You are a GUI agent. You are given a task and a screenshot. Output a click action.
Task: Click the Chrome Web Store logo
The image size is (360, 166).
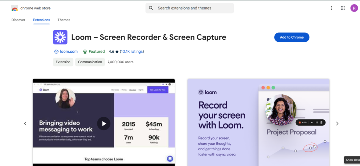click(x=15, y=8)
